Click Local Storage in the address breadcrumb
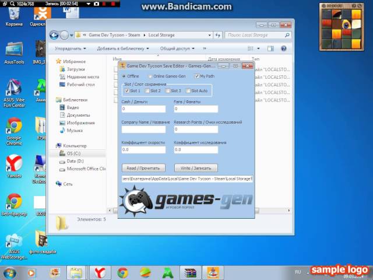Screen dimensions: 373x280 point(161,35)
